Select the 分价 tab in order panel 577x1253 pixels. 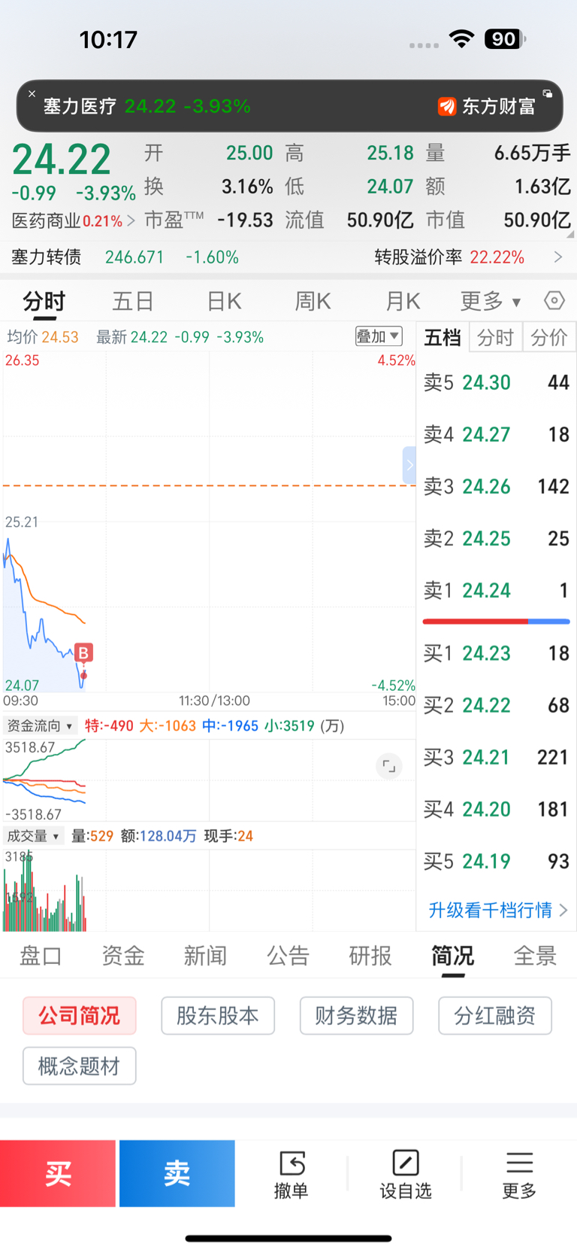coord(549,337)
